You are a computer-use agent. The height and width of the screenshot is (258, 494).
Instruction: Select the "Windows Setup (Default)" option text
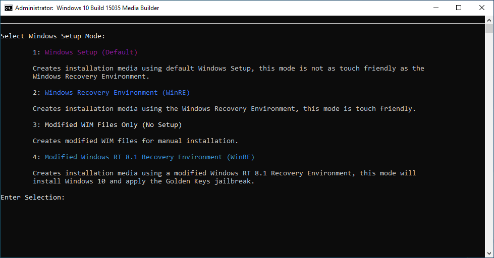(91, 52)
